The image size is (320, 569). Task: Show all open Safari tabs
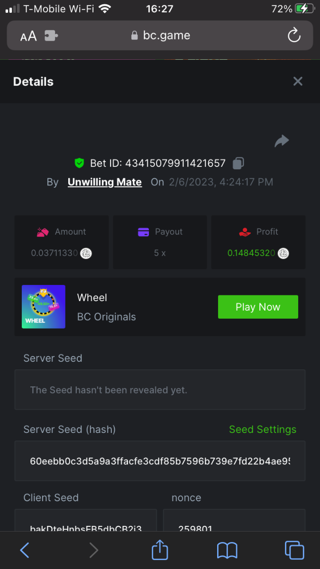click(x=294, y=550)
